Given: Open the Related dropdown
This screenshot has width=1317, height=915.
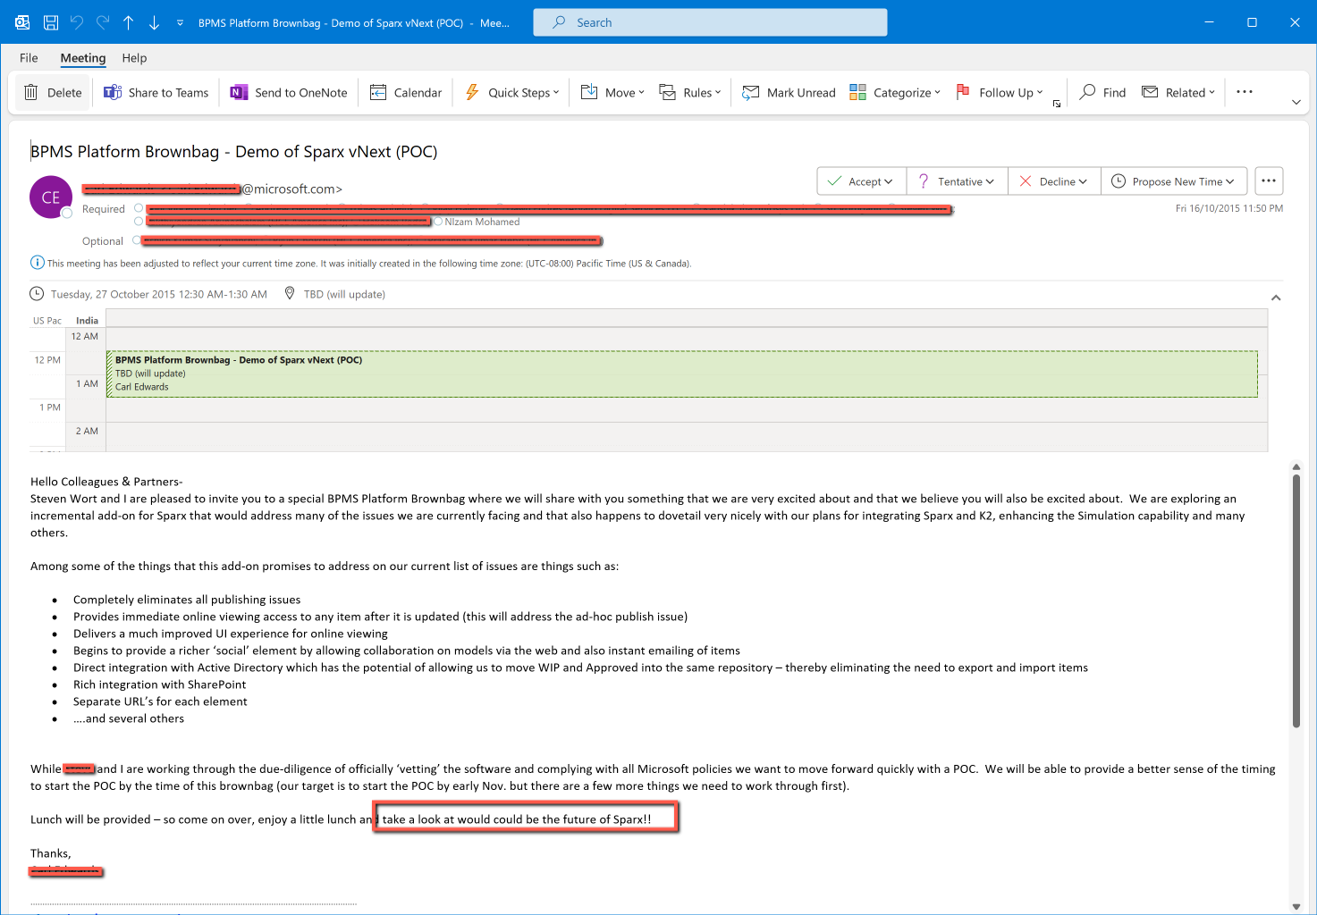Looking at the screenshot, I should tap(1178, 92).
